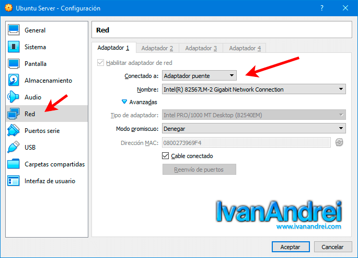Viewport: 358px width, 258px height.
Task: Open the Tipo de adaptador dropdown
Action: coord(253,115)
